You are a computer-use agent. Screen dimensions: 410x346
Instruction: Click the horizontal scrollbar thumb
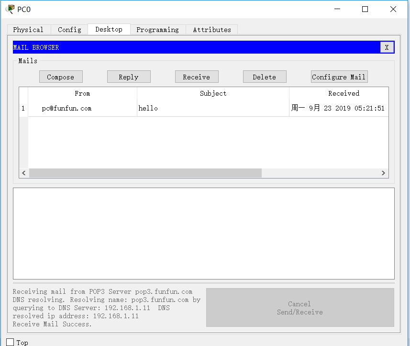145,173
